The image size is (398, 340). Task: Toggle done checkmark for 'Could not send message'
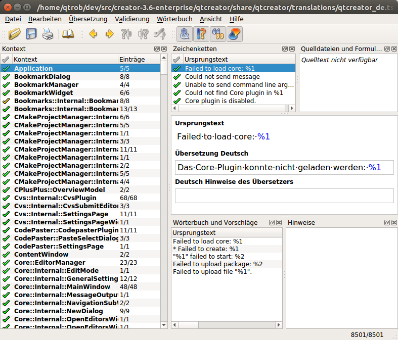[176, 77]
